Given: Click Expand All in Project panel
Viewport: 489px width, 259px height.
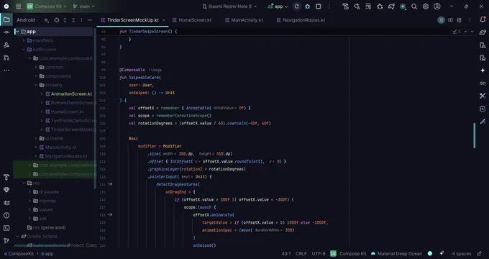Looking at the screenshot, I should pos(65,20).
